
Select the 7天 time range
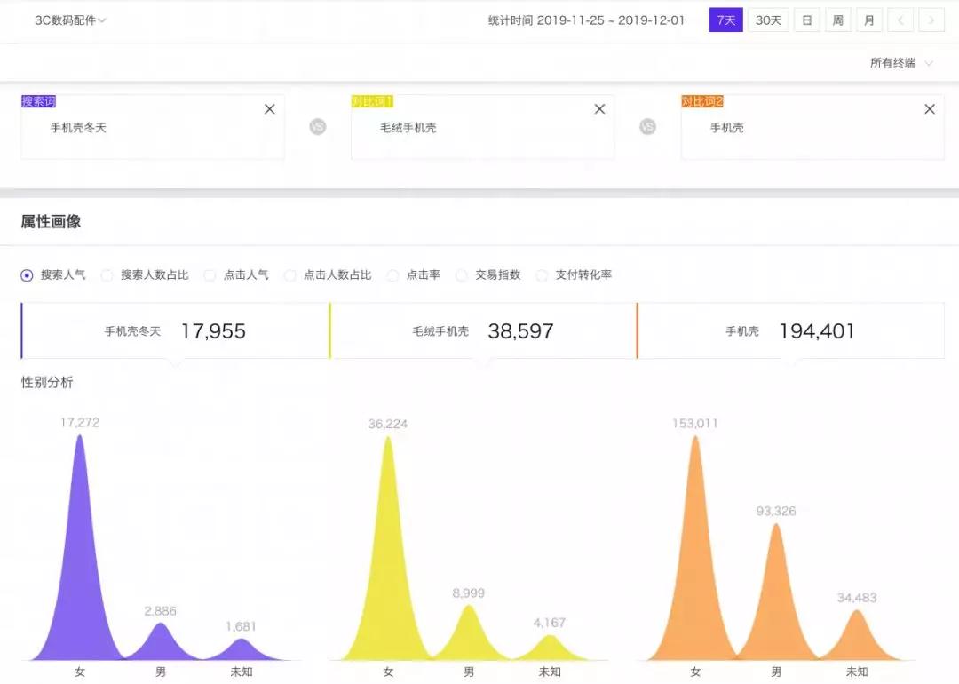(x=725, y=20)
